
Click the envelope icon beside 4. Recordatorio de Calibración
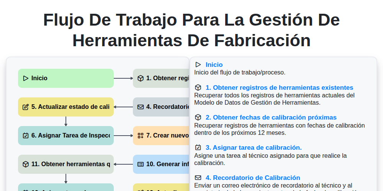198,178
